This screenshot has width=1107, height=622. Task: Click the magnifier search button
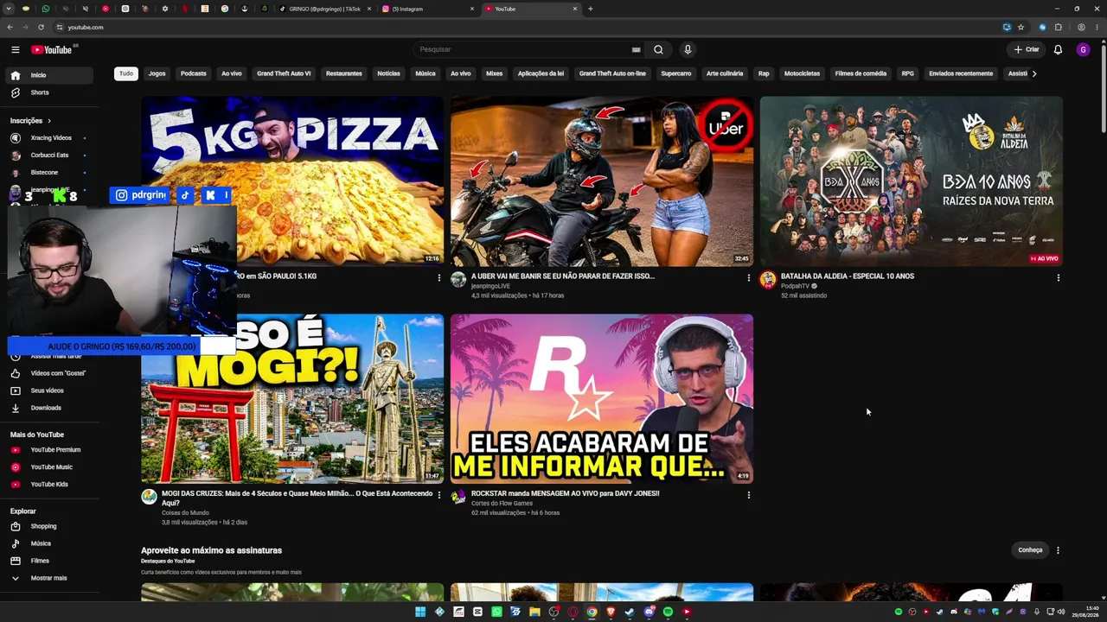[658, 49]
